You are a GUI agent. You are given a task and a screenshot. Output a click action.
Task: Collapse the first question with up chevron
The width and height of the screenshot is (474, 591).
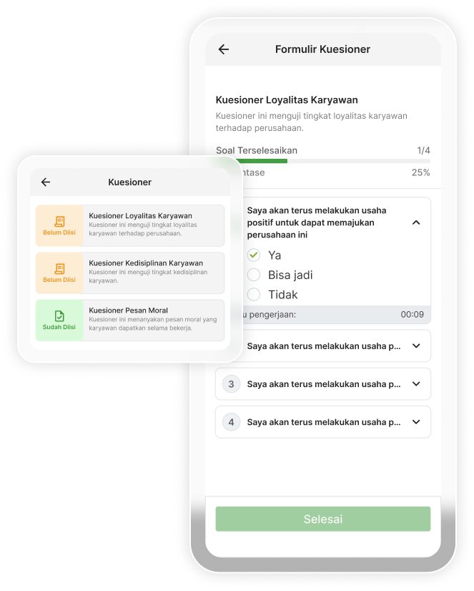(416, 223)
